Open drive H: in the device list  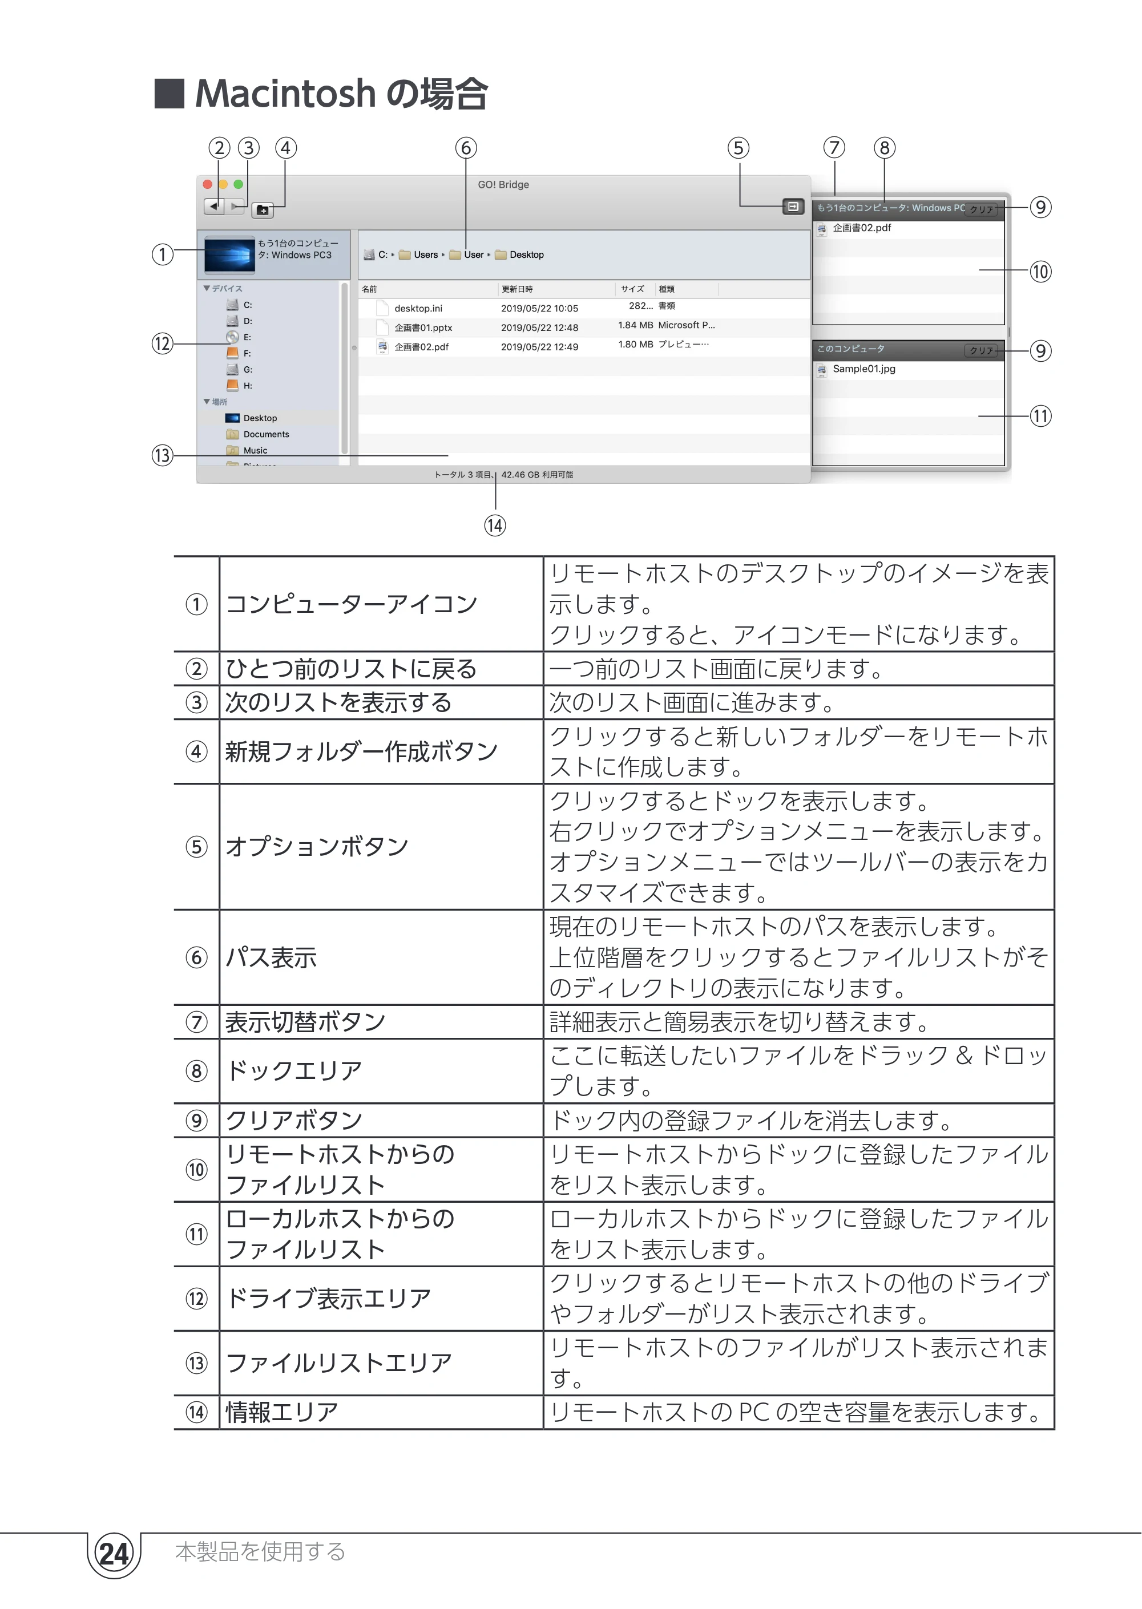[x=239, y=386]
